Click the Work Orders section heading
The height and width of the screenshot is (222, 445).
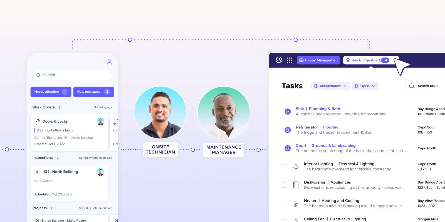(43, 107)
